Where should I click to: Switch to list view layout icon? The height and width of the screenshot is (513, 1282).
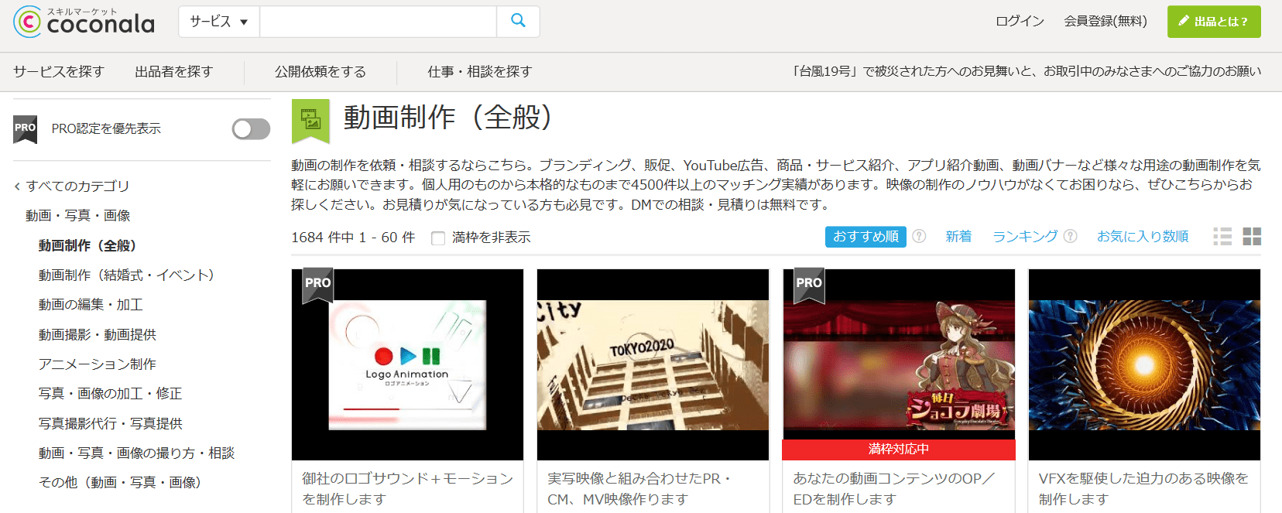tap(1222, 237)
